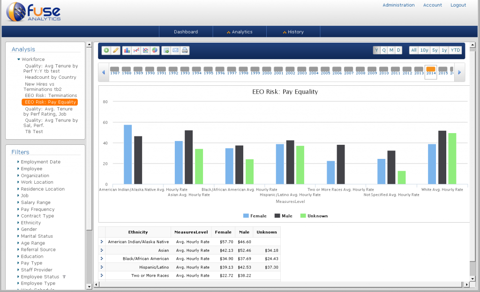Select the area chart view icon
Image resolution: width=480 pixels, height=292 pixels.
tap(146, 51)
